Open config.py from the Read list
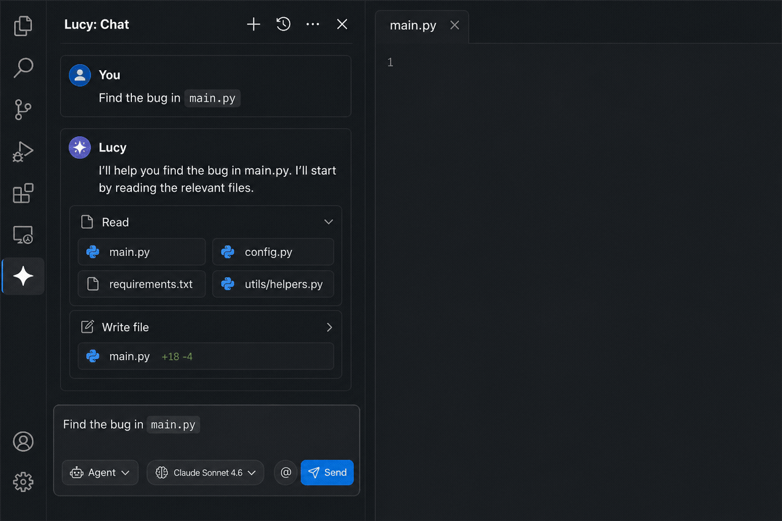Image resolution: width=782 pixels, height=521 pixels. [273, 252]
